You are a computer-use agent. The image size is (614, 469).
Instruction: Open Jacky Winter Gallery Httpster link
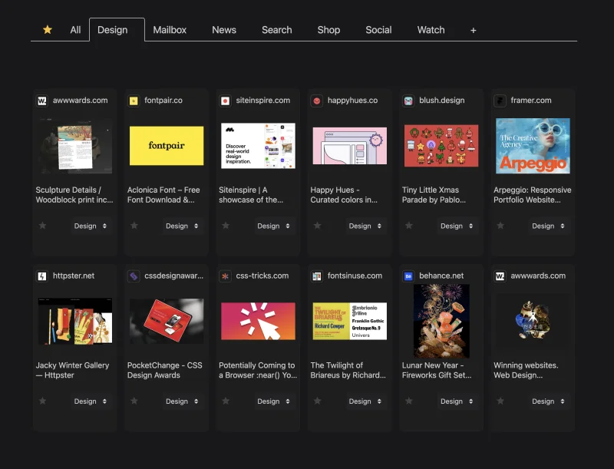[72, 370]
